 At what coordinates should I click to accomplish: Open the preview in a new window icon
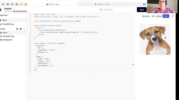[173, 16]
